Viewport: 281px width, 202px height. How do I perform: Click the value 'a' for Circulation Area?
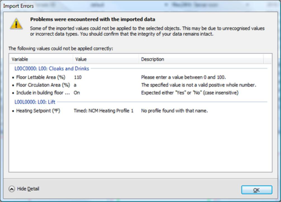(75, 85)
